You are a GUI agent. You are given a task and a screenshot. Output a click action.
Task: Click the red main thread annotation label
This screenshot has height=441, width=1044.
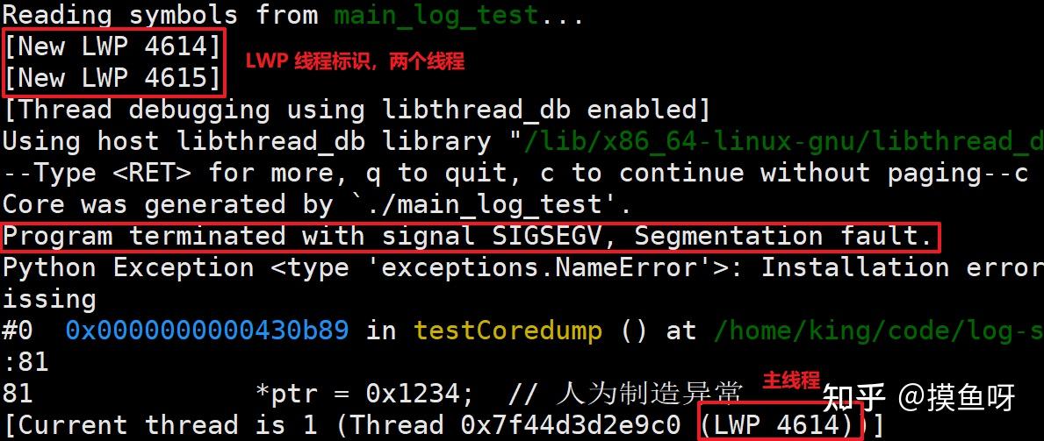click(x=791, y=381)
